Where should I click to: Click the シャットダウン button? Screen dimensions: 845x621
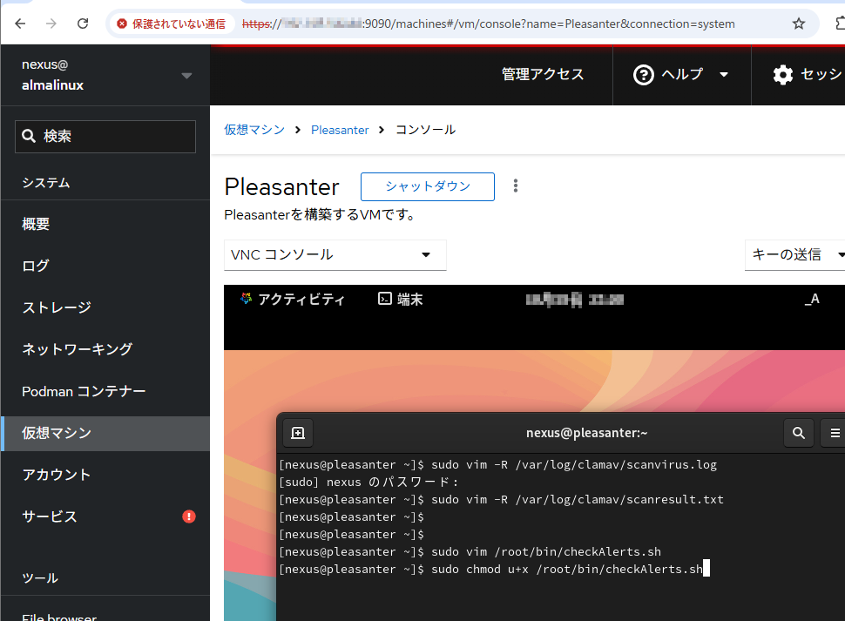pyautogui.click(x=428, y=186)
